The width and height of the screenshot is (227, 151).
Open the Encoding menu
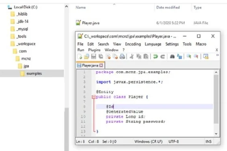133,44
